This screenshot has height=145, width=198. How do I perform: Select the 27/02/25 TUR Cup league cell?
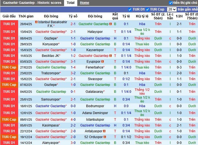(9, 67)
